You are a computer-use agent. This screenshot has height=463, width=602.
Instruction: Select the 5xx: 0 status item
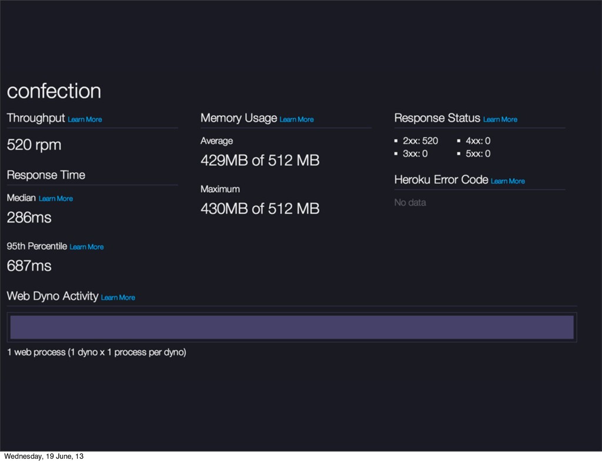478,154
